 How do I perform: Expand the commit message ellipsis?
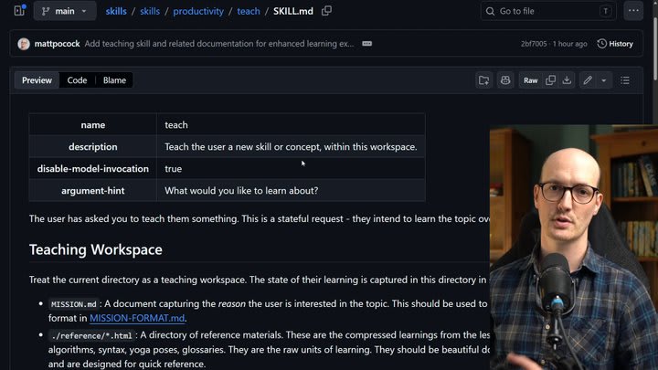click(x=366, y=44)
